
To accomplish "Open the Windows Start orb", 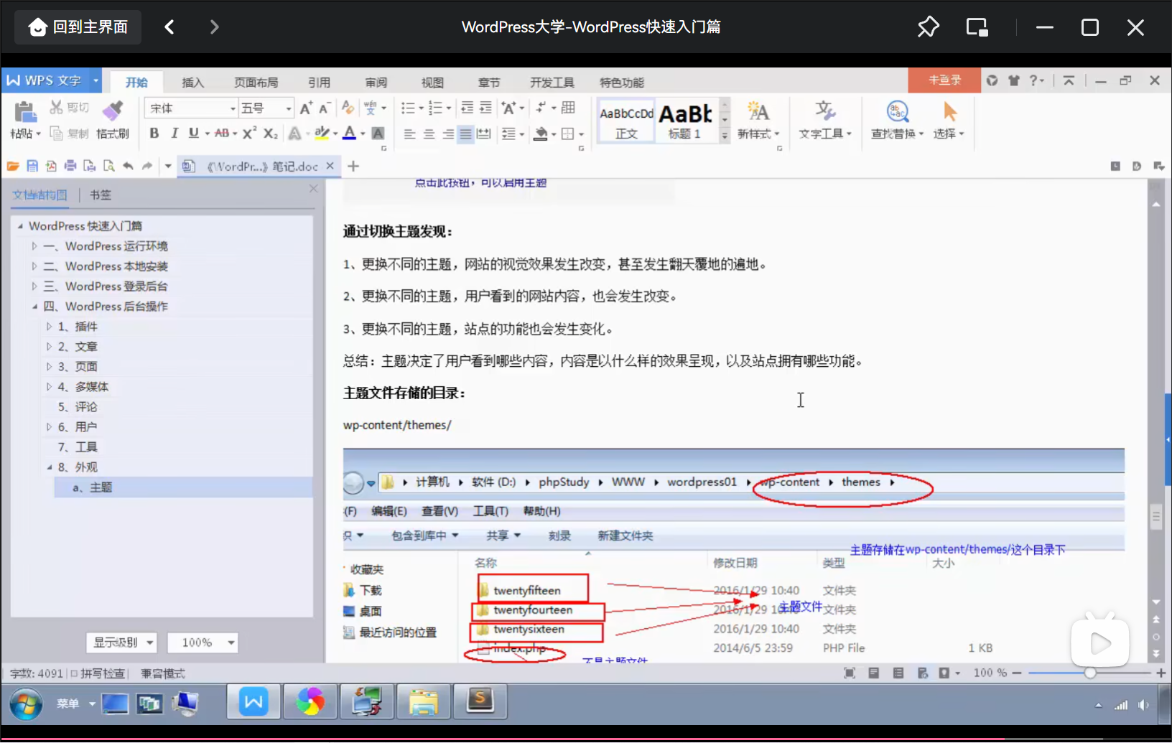I will coord(27,704).
